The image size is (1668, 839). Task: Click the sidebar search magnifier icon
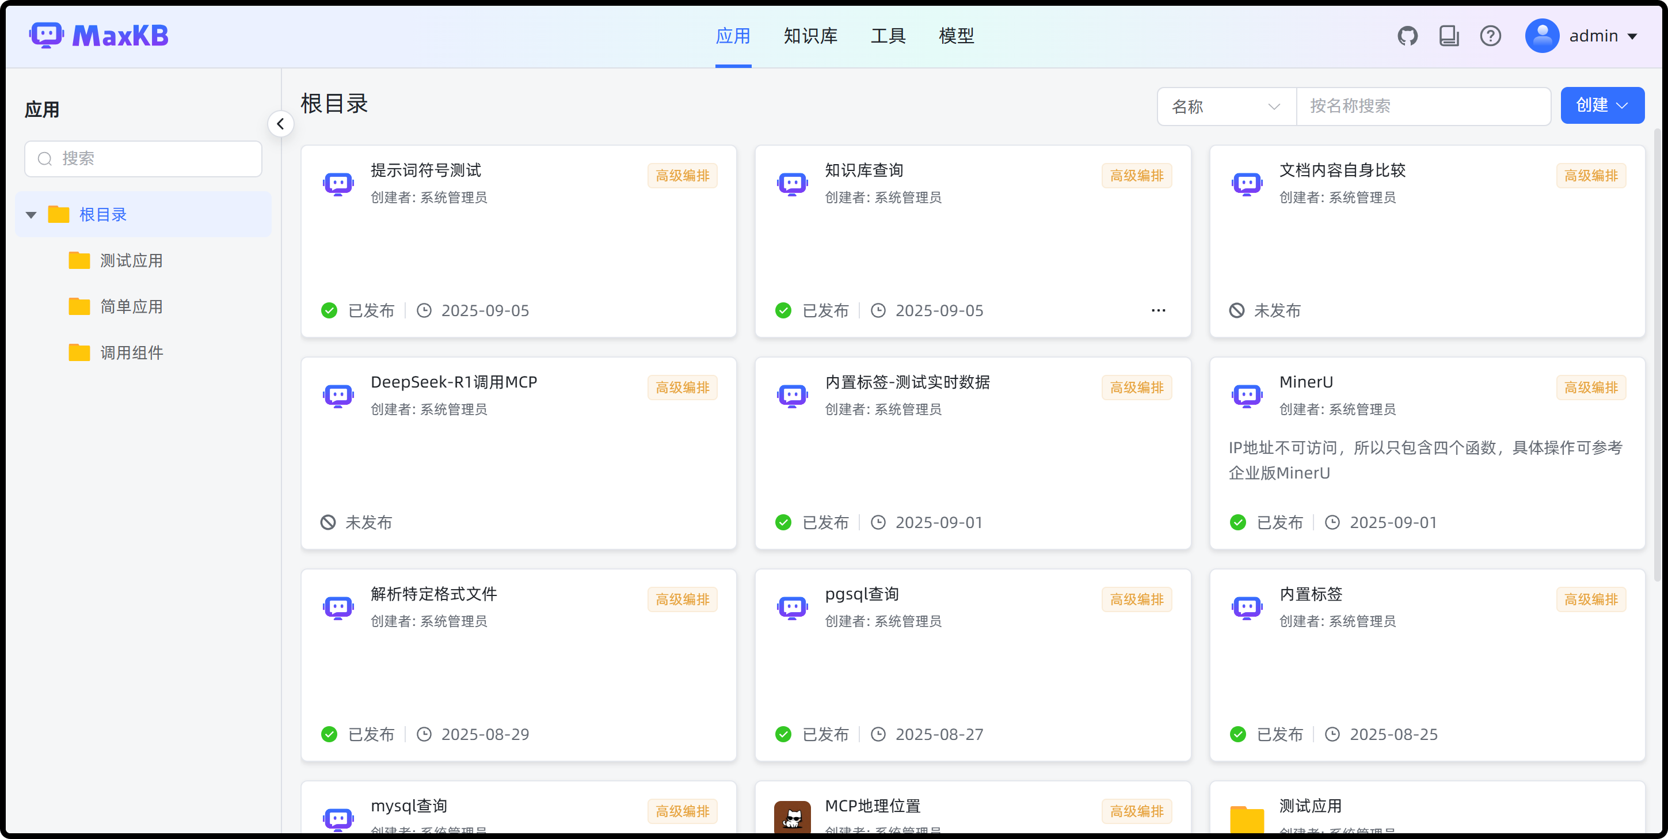pyautogui.click(x=45, y=159)
